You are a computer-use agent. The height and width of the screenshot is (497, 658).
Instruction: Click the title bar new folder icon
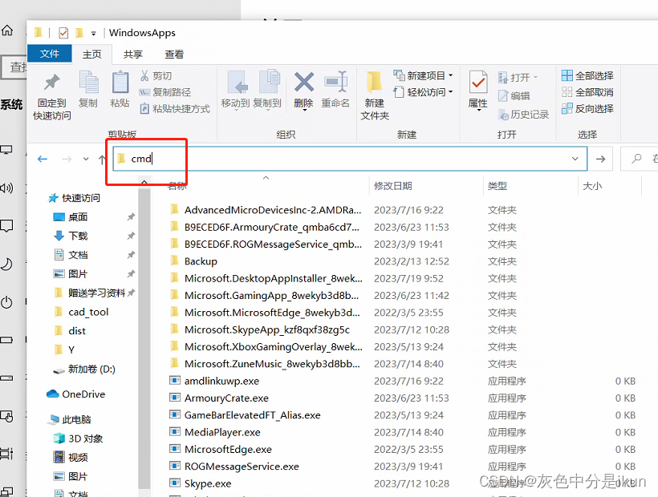coord(79,33)
